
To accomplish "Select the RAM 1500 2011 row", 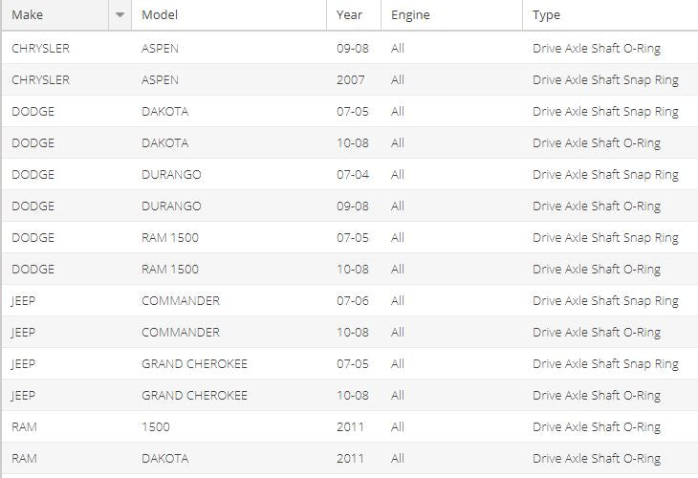I will pyautogui.click(x=350, y=426).
